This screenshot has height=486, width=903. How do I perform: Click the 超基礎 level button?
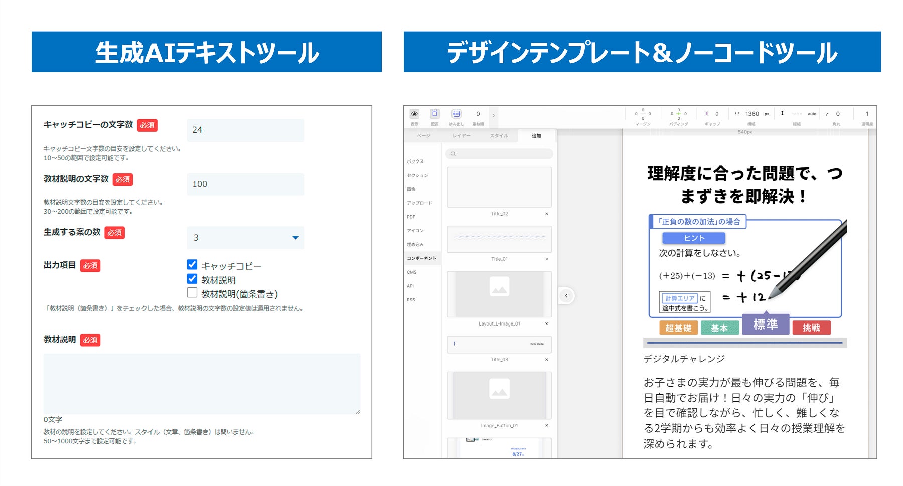click(x=678, y=328)
